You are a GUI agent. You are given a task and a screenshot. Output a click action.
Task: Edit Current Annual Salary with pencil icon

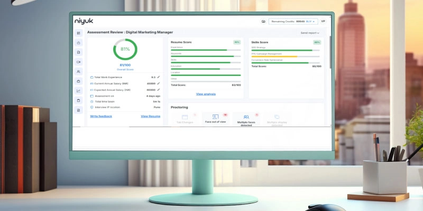click(158, 83)
